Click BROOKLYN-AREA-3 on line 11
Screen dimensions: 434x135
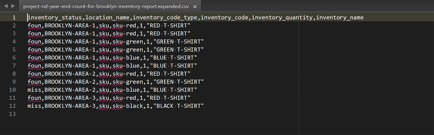[70, 98]
